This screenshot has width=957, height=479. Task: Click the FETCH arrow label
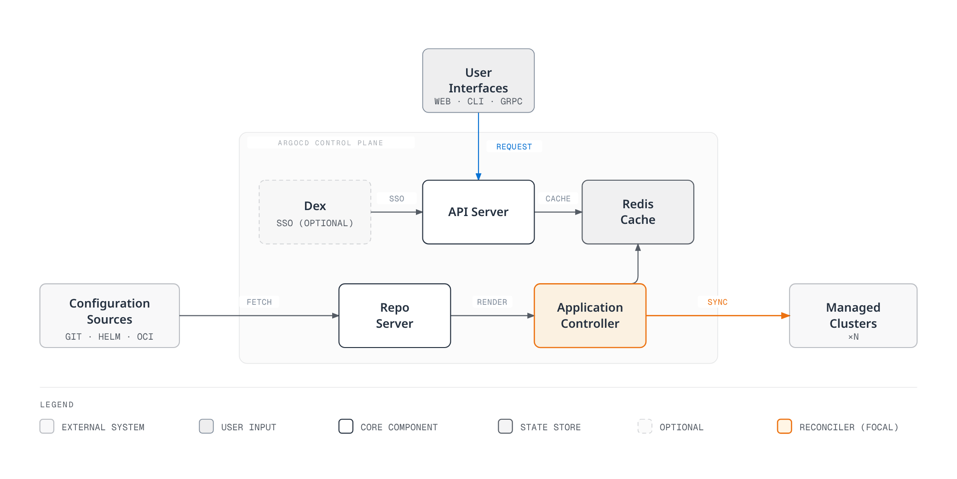tap(259, 302)
